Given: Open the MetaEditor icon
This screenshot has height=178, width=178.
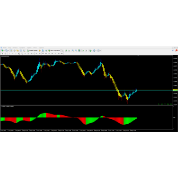Looking at the screenshot, I should click(x=40, y=51).
